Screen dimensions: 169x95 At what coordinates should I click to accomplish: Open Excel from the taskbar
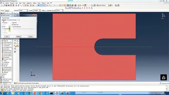point(30,93)
